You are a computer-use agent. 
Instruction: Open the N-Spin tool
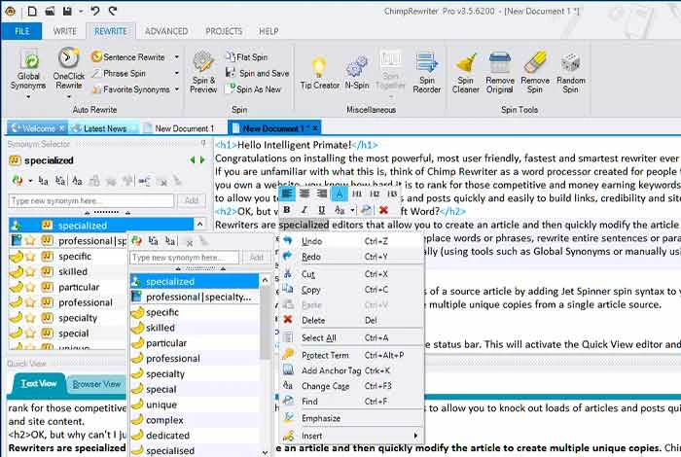pyautogui.click(x=357, y=73)
